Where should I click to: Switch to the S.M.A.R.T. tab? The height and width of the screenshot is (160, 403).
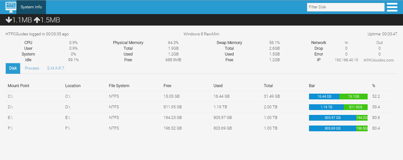coord(56,68)
